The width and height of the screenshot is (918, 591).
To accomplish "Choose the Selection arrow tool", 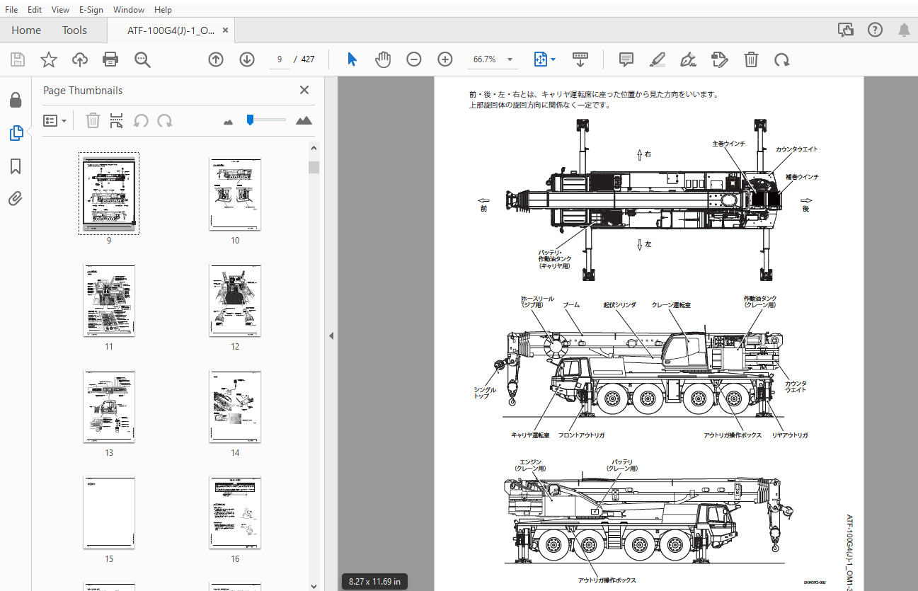I will click(352, 59).
